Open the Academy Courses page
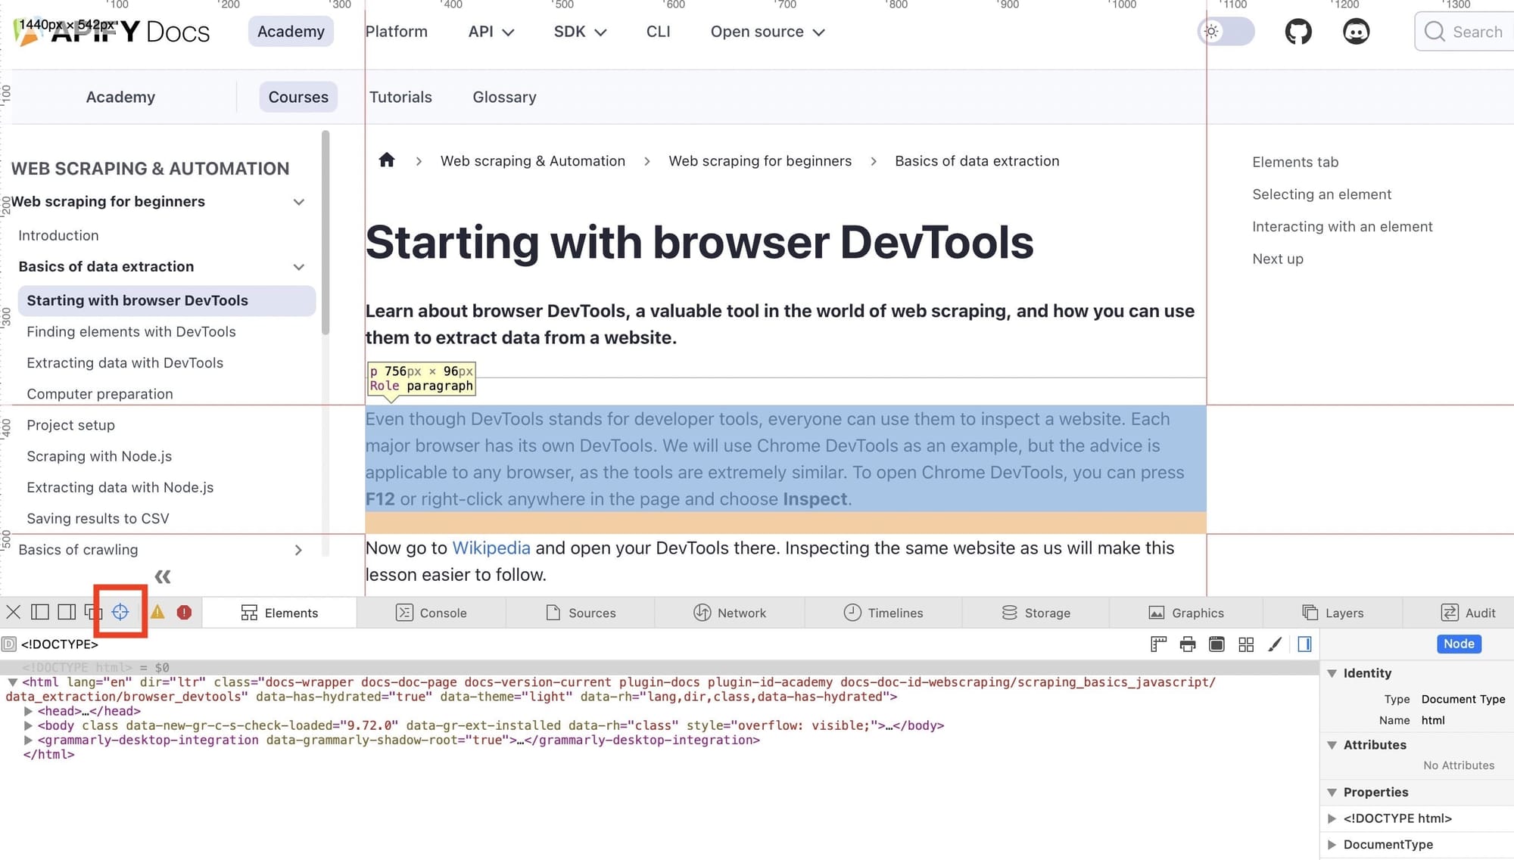 click(298, 95)
